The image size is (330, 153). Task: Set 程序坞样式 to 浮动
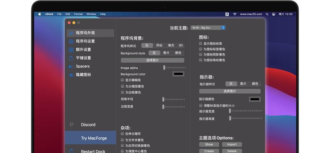(159, 46)
